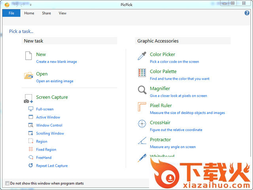Open the quick access toolbar dropdown arrow
Image resolution: width=253 pixels, height=190 pixels.
[x=31, y=4]
